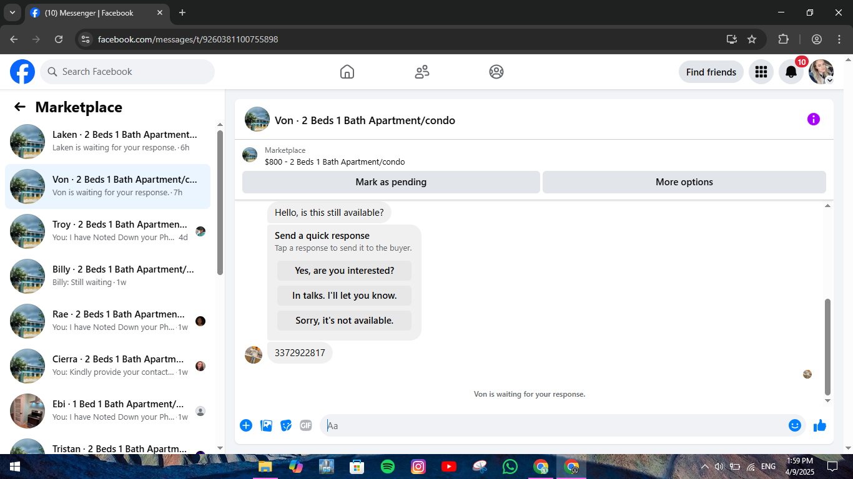Open the account profile picture menu
The height and width of the screenshot is (479, 853).
coord(821,72)
